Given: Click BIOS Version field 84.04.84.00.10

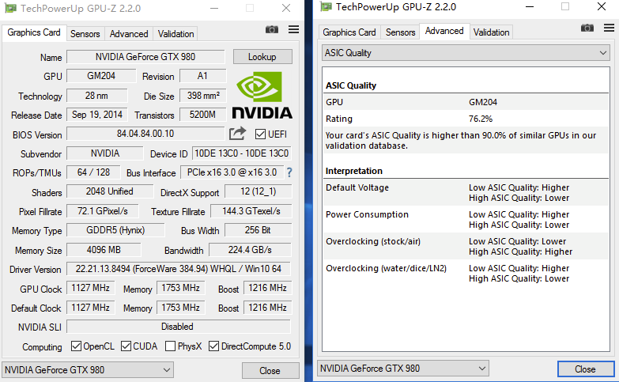Looking at the screenshot, I should (x=145, y=134).
